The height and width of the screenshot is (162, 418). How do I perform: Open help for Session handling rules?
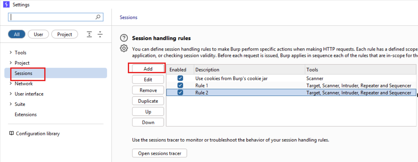tap(124, 38)
